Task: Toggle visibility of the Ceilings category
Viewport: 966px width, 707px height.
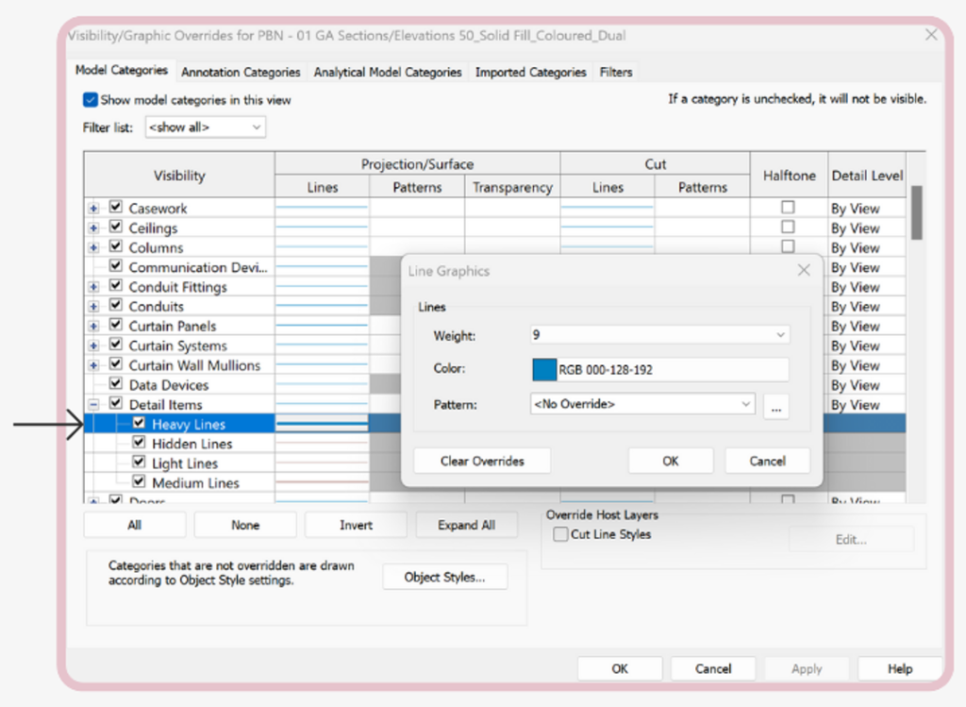Action: [x=115, y=227]
